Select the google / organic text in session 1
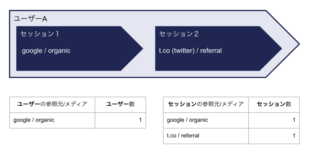The width and height of the screenshot is (312, 156). click(46, 51)
